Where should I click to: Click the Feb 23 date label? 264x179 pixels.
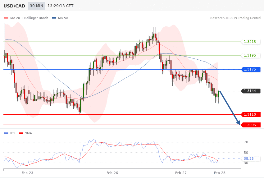[x=27, y=173]
